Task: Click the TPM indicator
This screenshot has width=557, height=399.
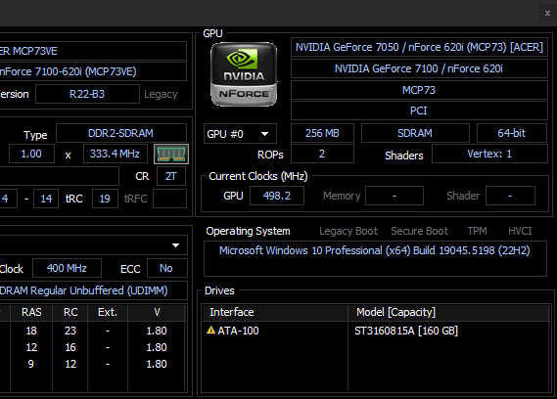Action: pos(477,231)
